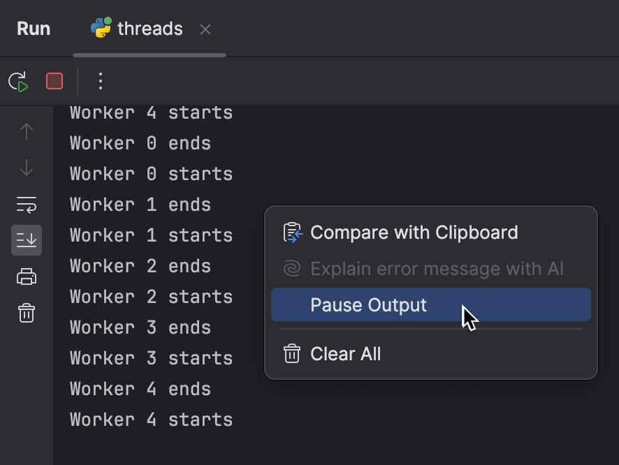
Task: Clear the console using the trash icon
Action: click(x=26, y=313)
